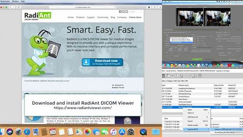Open Photos icon in the Dock

(x=87, y=132)
